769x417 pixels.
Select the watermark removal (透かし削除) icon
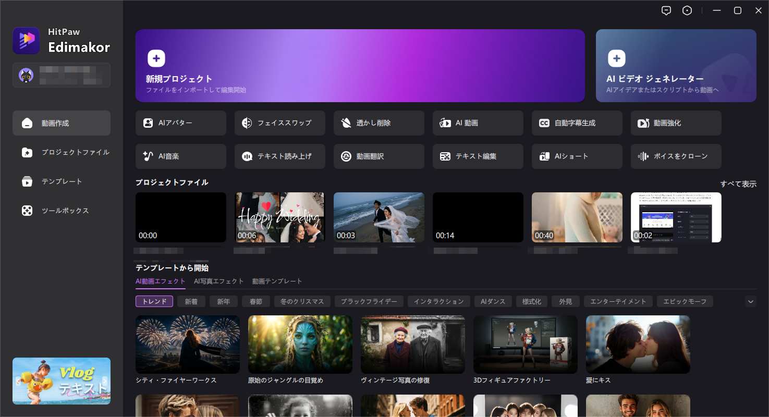(346, 123)
